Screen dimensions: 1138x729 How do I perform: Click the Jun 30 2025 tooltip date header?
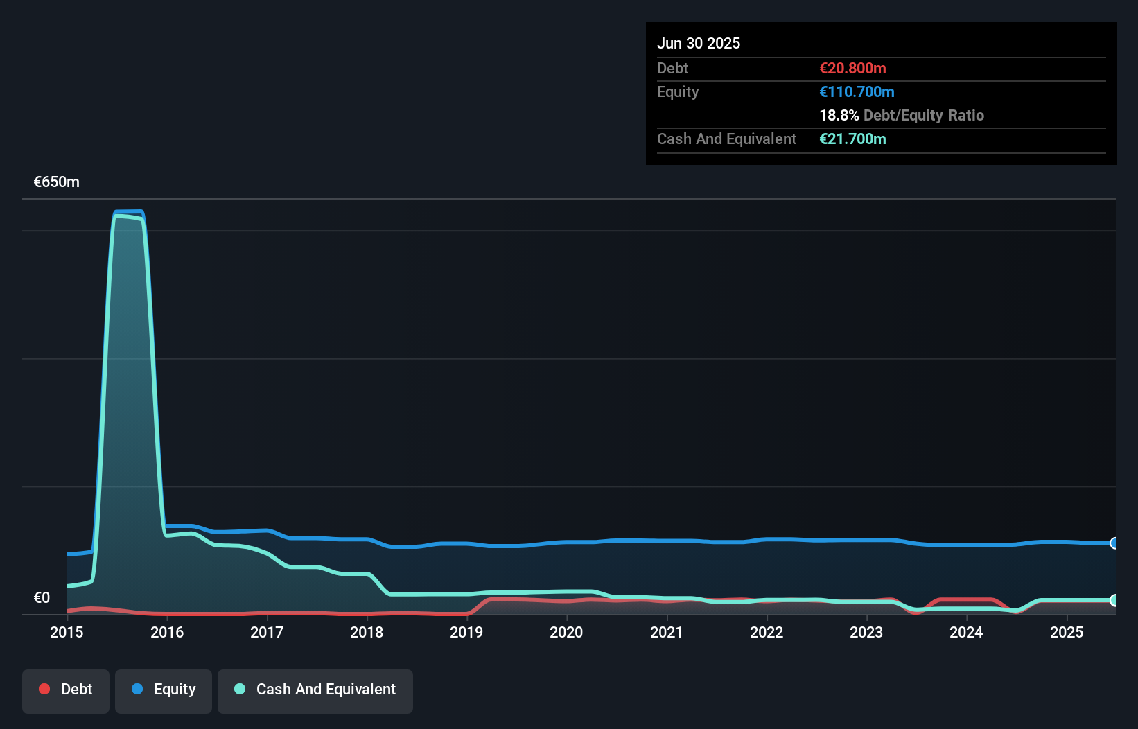pos(699,43)
